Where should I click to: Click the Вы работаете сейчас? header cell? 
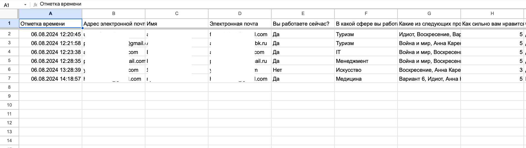(x=303, y=24)
